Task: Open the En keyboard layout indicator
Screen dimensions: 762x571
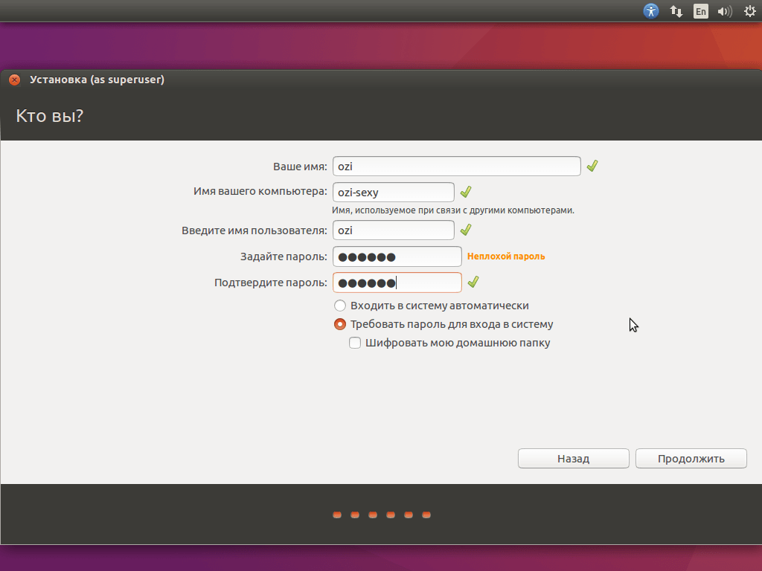Action: [x=700, y=11]
